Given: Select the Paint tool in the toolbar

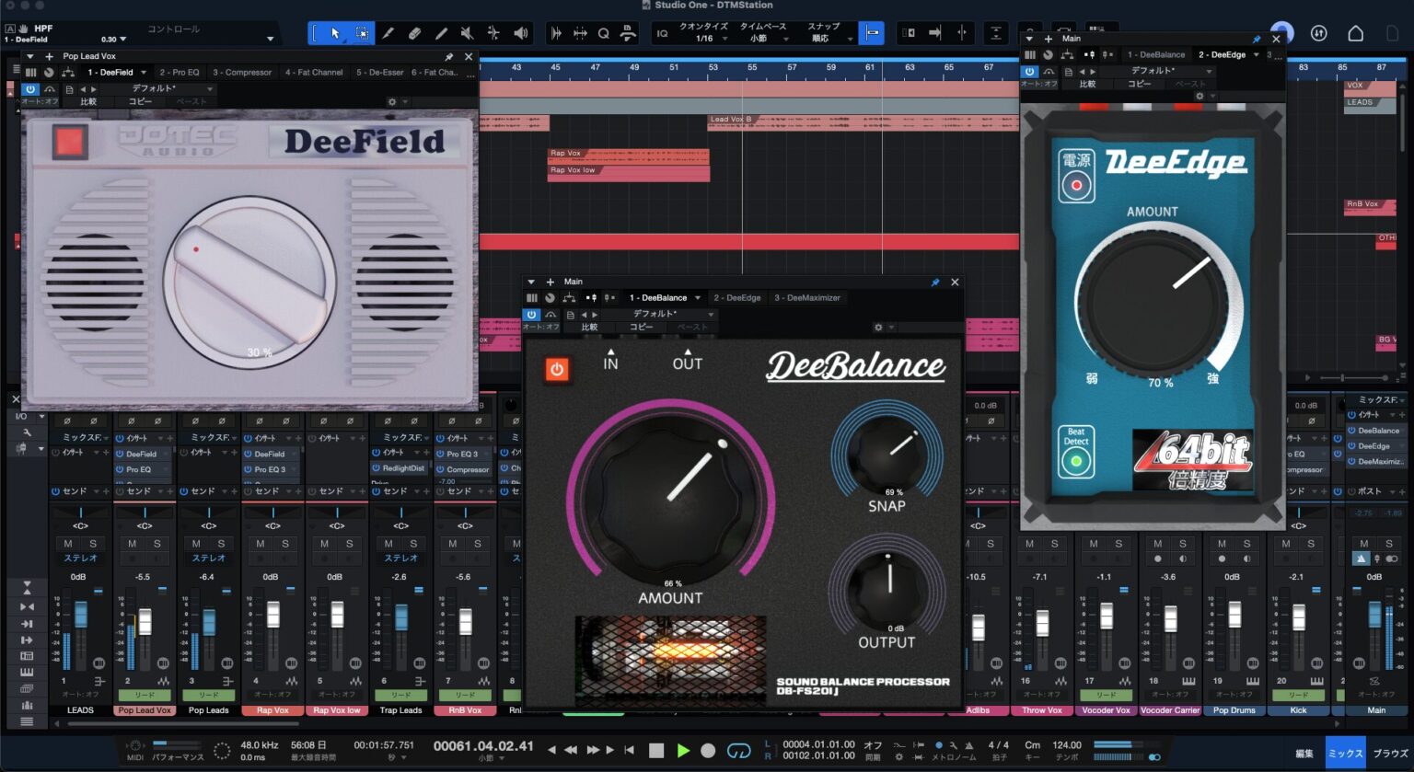Looking at the screenshot, I should [x=440, y=33].
